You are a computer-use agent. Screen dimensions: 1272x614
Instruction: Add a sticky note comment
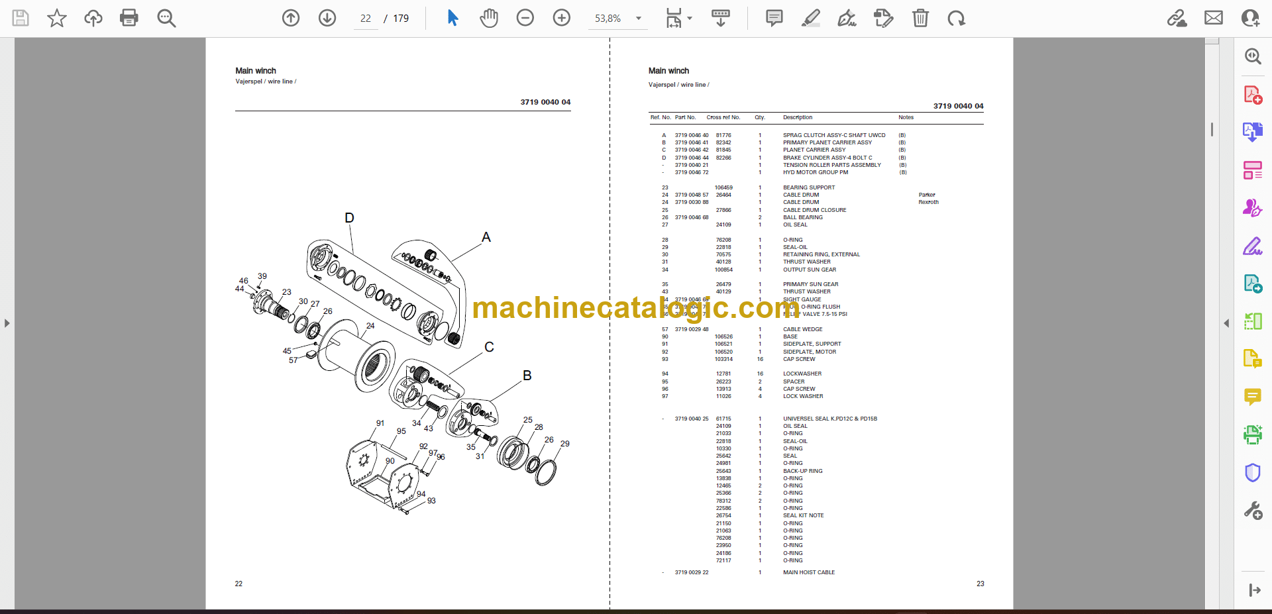click(x=774, y=18)
